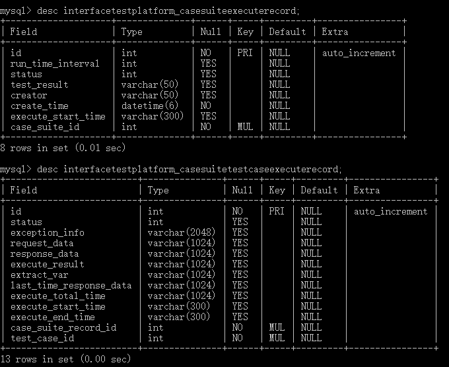
Task: Click the PRI key in second table
Action: (x=277, y=211)
